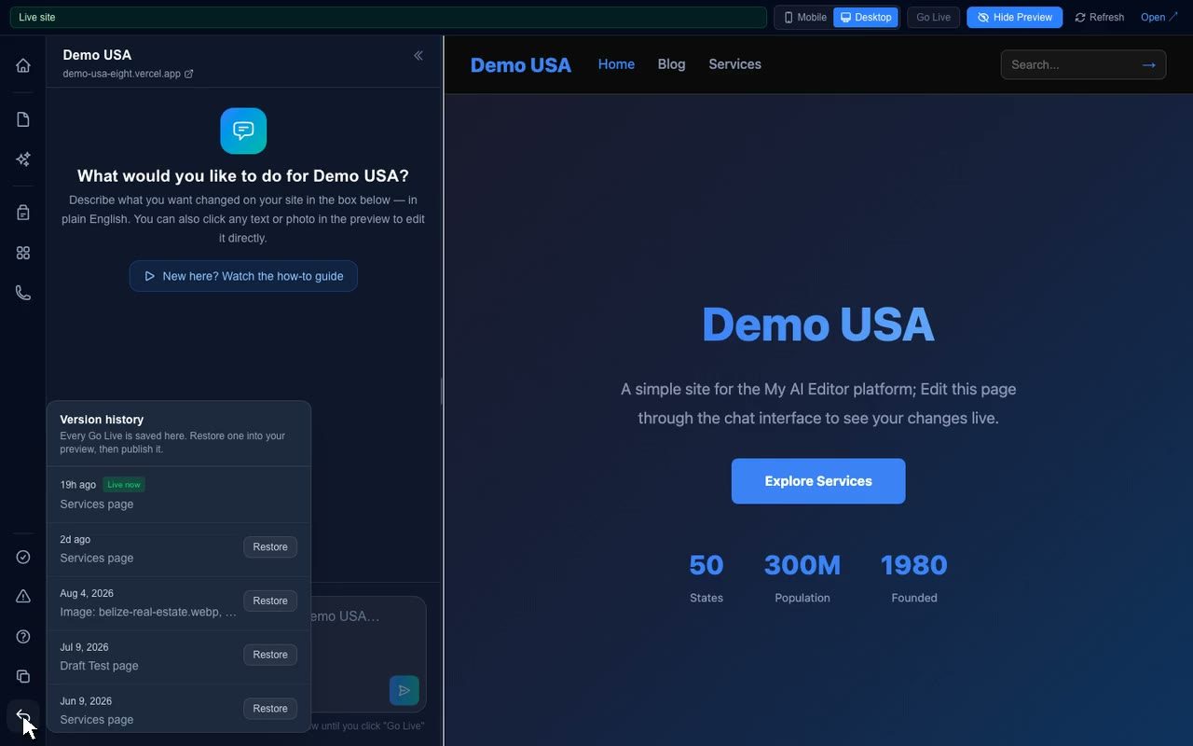This screenshot has width=1193, height=746.
Task: Select the AI sparkle icon in sidebar
Action: click(23, 159)
